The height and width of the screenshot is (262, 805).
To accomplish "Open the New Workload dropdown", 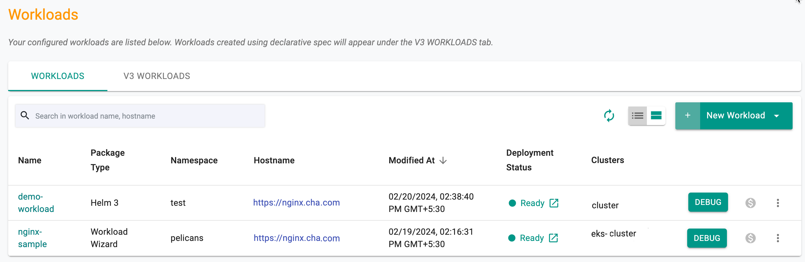I will [777, 116].
